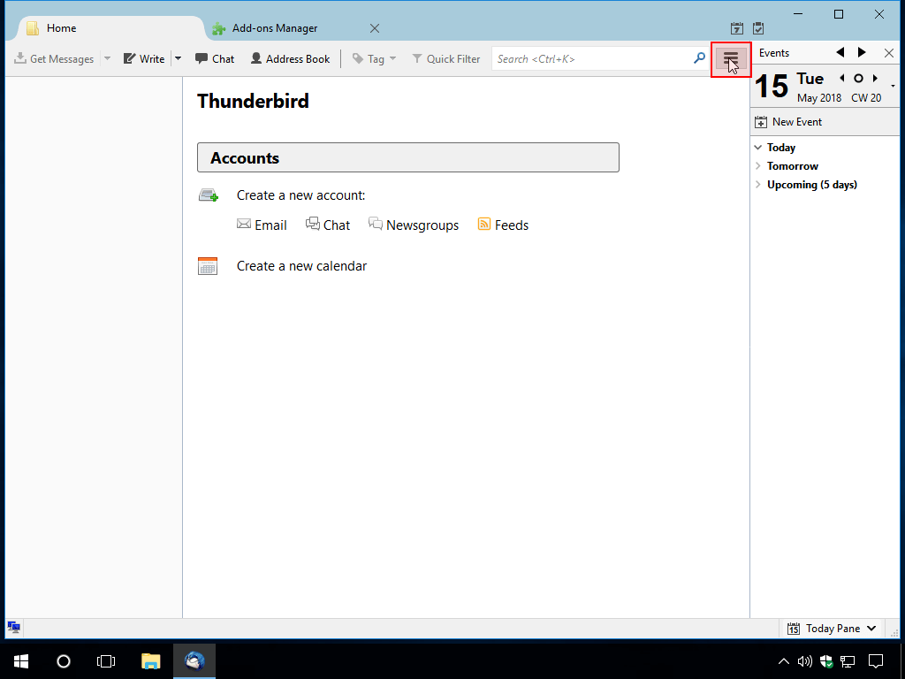This screenshot has height=679, width=905.
Task: Open the Address Book
Action: tap(290, 59)
